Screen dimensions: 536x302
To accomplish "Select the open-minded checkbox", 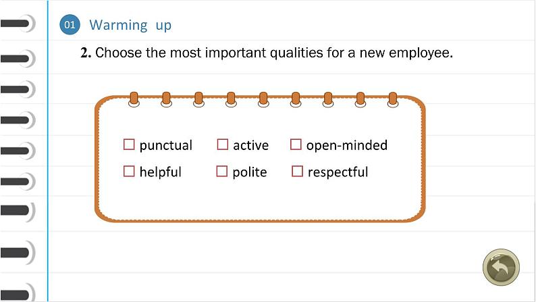I will (x=296, y=145).
